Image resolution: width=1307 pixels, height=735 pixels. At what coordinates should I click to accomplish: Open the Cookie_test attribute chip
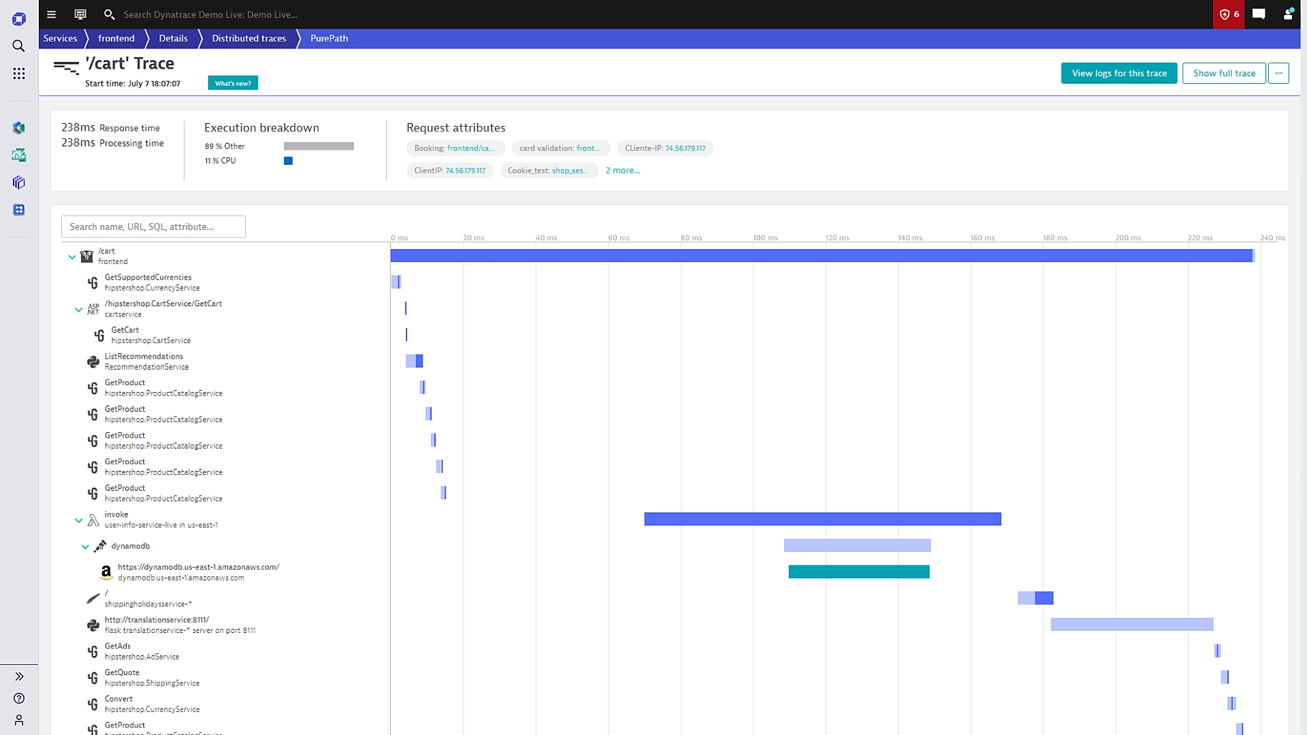click(x=549, y=170)
